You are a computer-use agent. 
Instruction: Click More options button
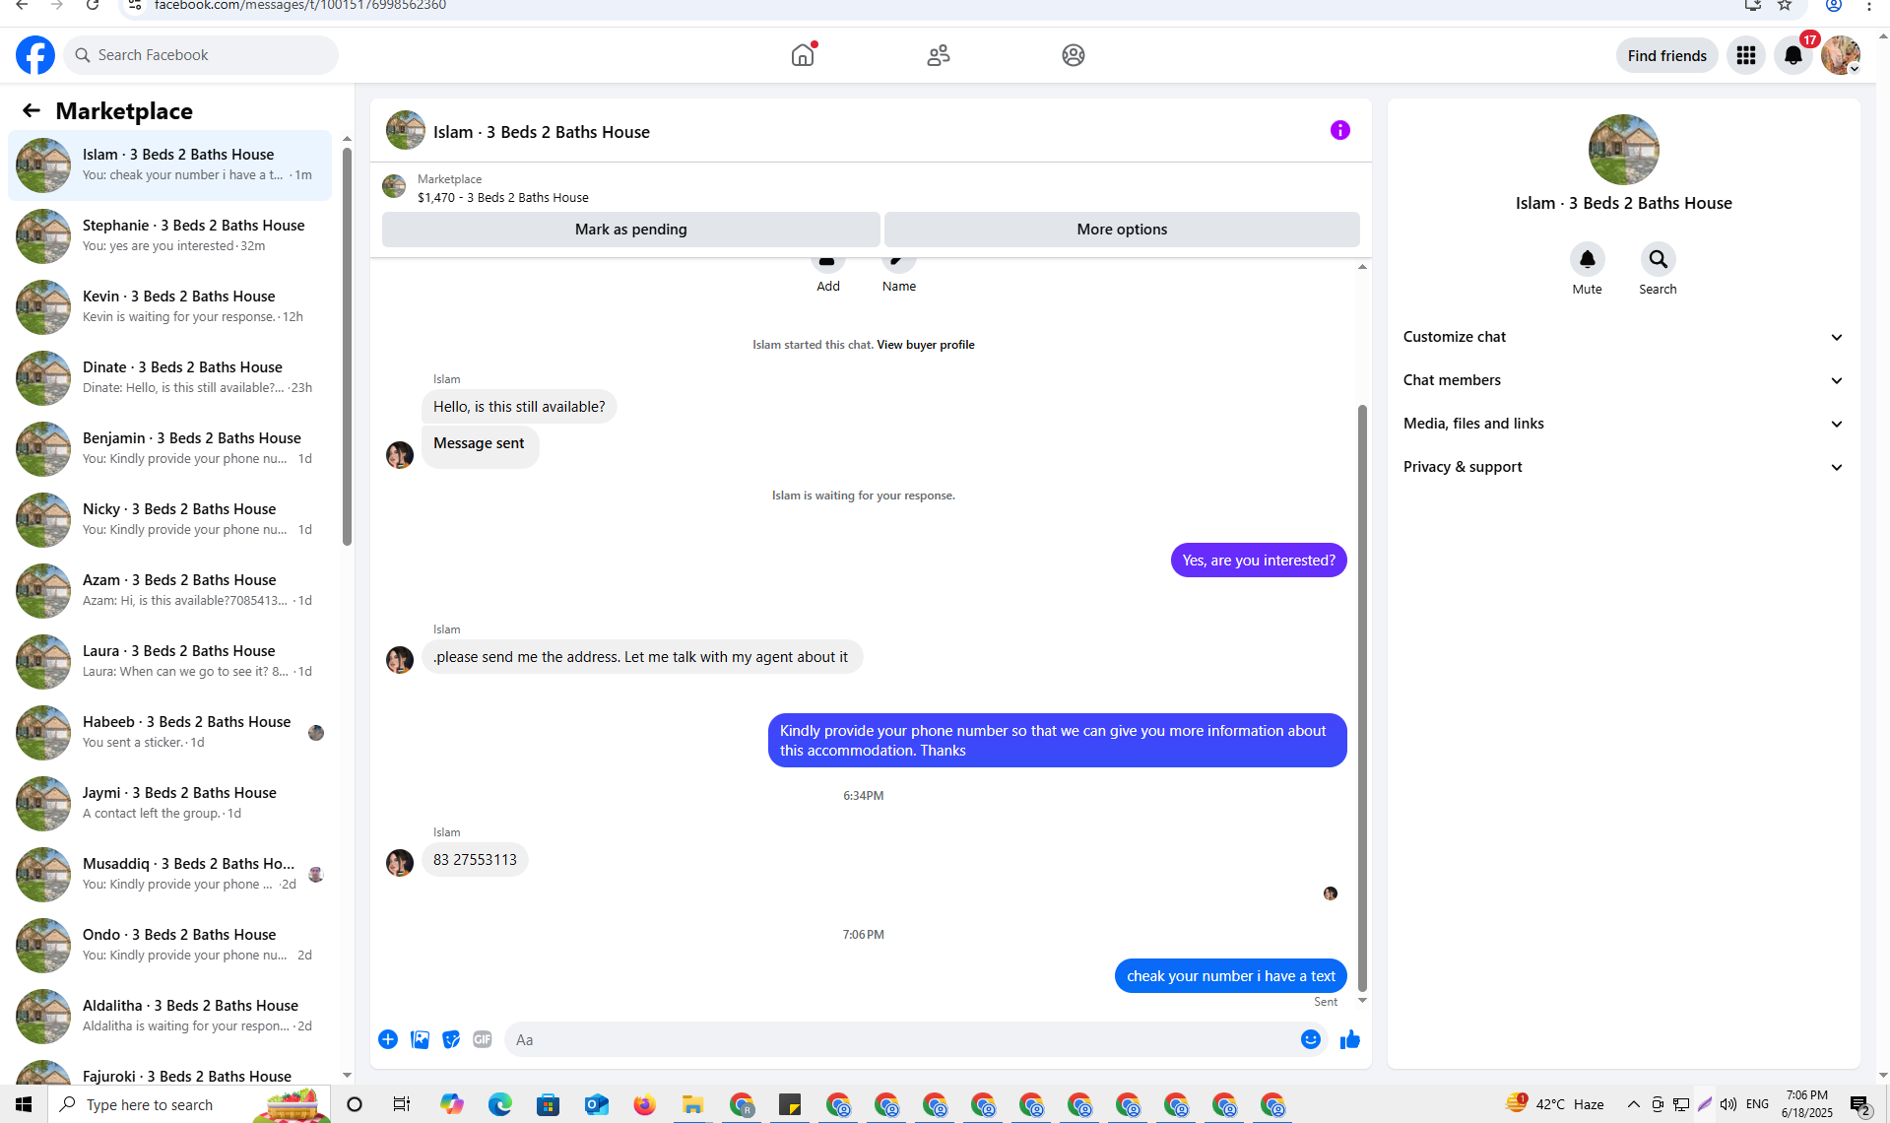click(1122, 230)
